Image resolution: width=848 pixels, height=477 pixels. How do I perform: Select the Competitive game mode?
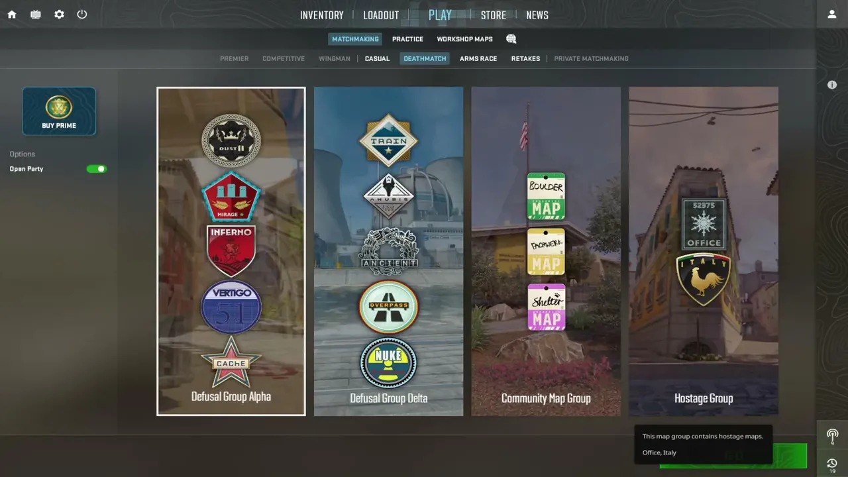pos(284,59)
